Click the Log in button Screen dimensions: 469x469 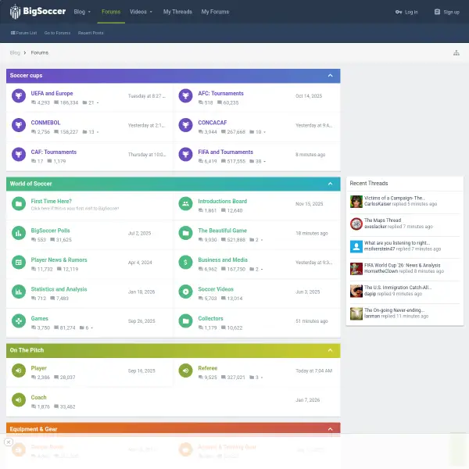406,12
